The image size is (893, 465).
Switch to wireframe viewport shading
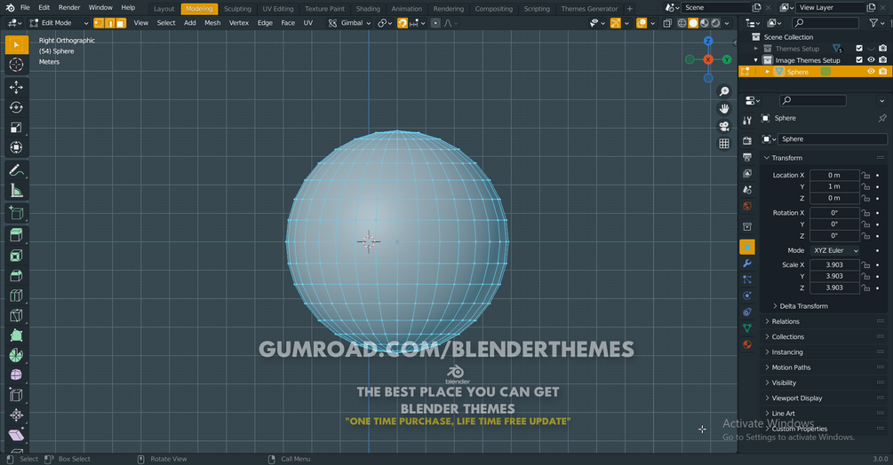click(682, 23)
